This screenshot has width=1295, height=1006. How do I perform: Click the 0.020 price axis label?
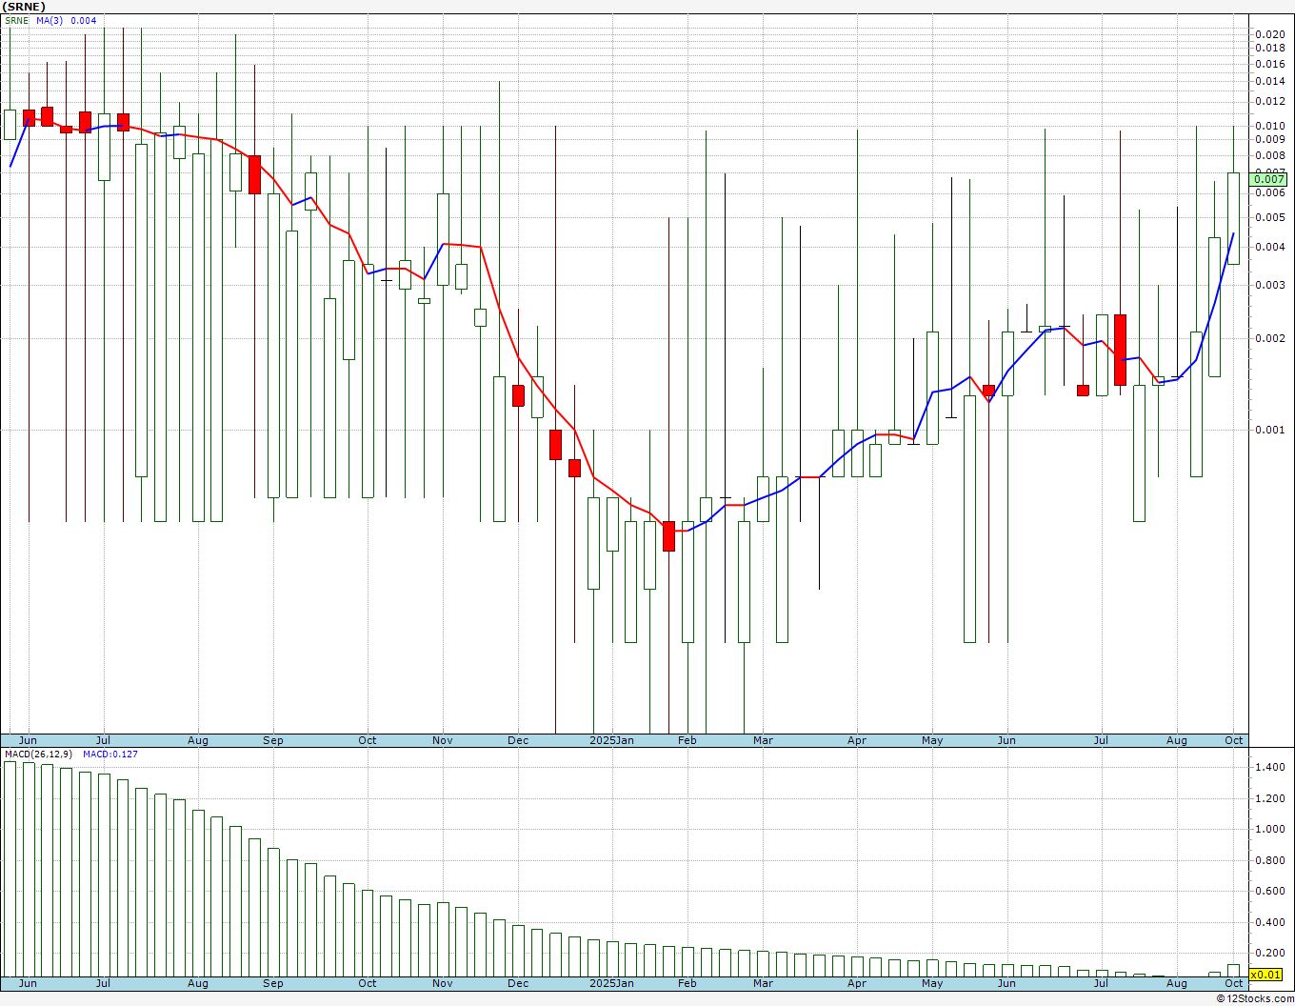[1270, 34]
